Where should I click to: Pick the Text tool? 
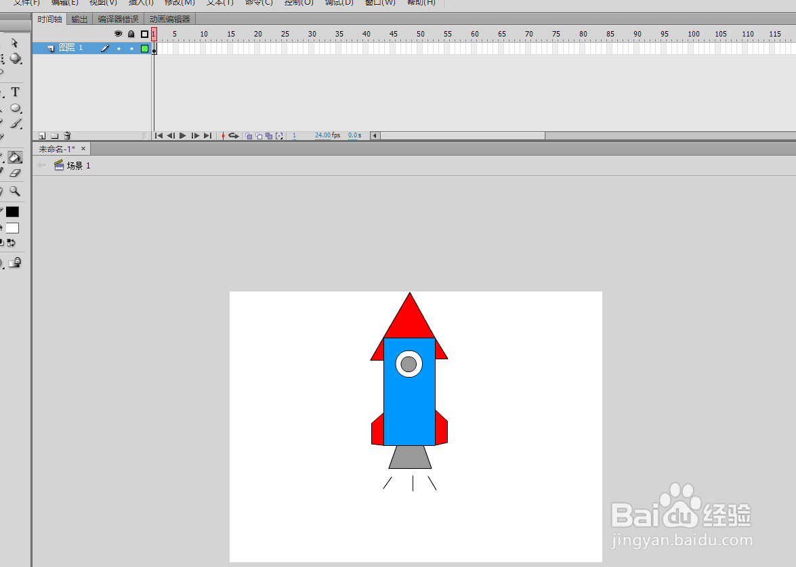coord(15,92)
